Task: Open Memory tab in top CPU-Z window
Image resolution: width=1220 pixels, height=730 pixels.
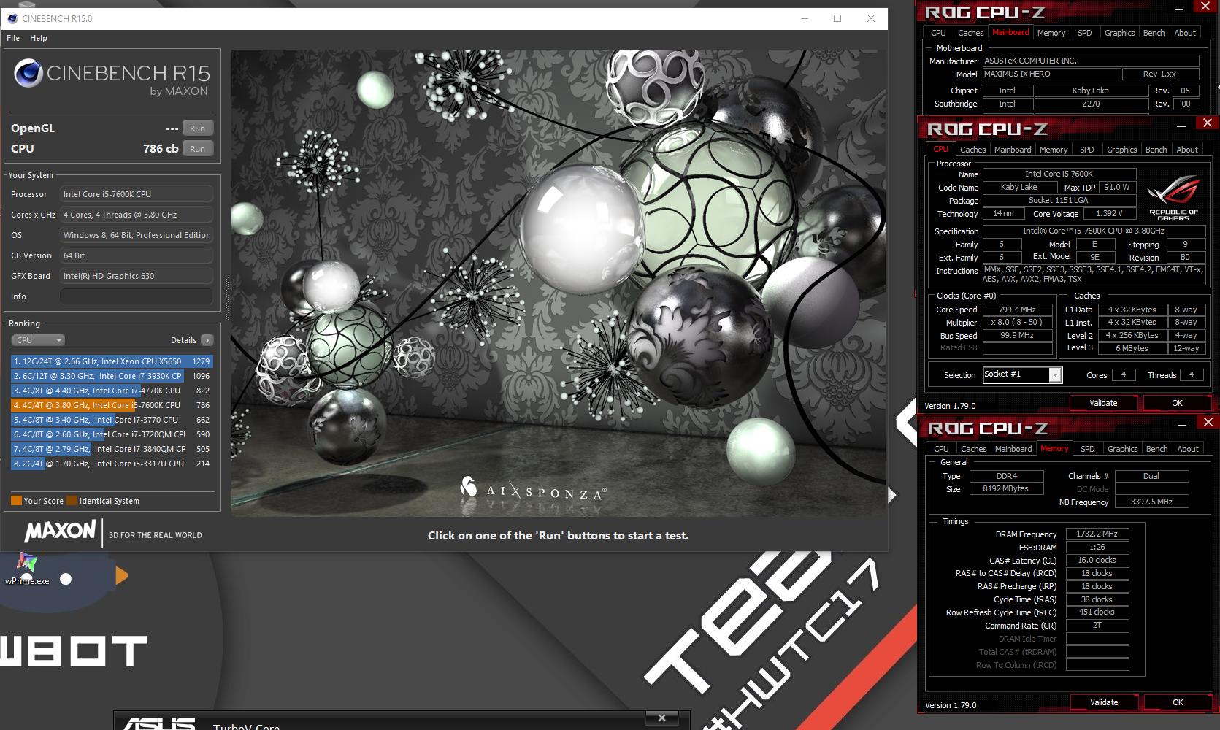Action: coord(1051,33)
